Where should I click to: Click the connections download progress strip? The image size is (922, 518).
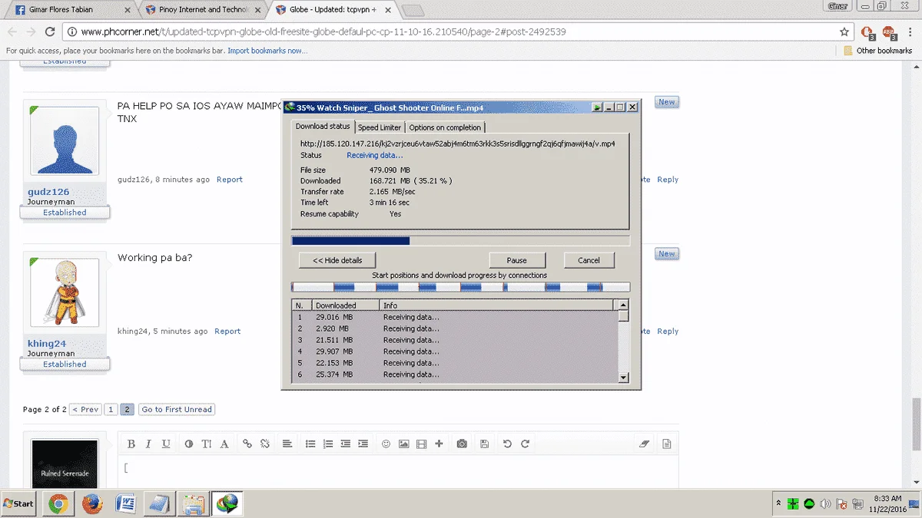[x=460, y=287]
